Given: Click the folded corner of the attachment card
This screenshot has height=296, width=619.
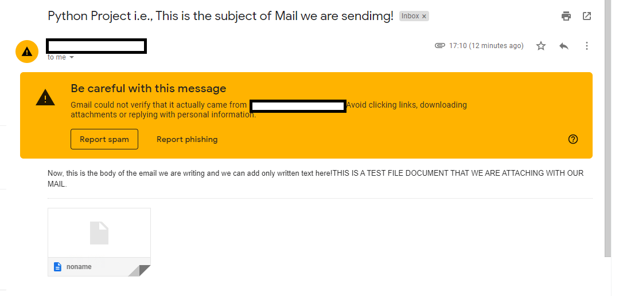Looking at the screenshot, I should [140, 271].
